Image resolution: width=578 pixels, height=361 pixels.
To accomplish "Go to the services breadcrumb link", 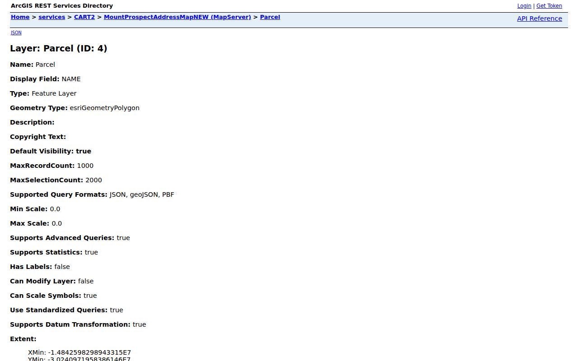I will click(x=51, y=17).
